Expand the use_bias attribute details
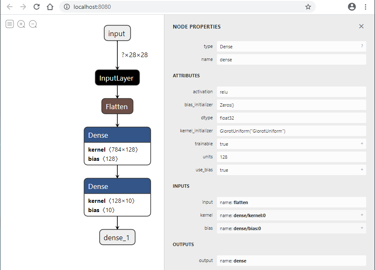The height and width of the screenshot is (270, 375). pyautogui.click(x=362, y=170)
